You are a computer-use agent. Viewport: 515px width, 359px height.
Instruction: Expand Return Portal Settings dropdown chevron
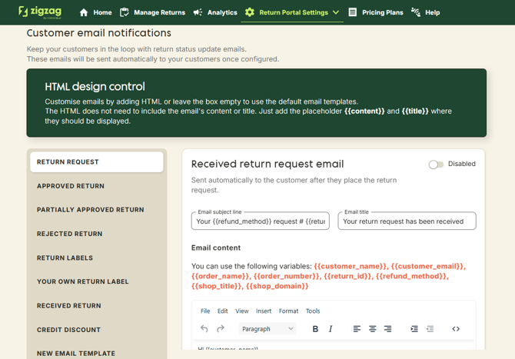pyautogui.click(x=336, y=12)
